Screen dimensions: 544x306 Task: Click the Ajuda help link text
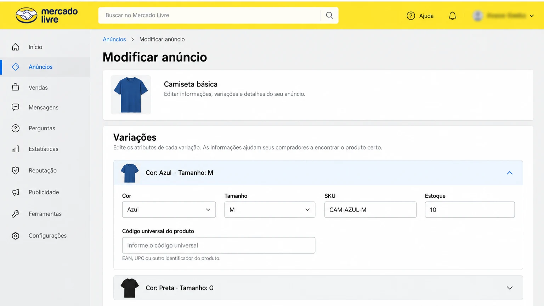click(x=426, y=16)
